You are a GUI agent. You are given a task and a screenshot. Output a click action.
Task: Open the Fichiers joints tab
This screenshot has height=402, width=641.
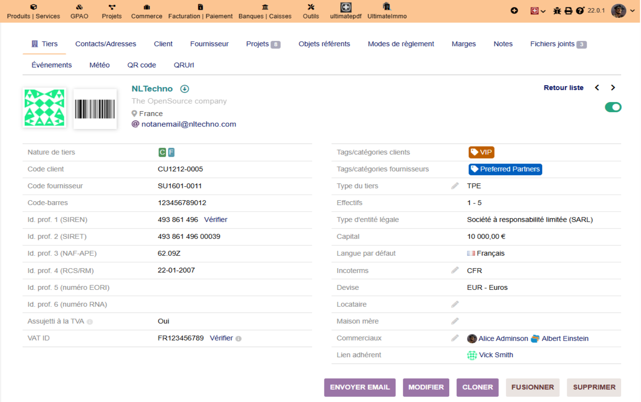pos(558,44)
